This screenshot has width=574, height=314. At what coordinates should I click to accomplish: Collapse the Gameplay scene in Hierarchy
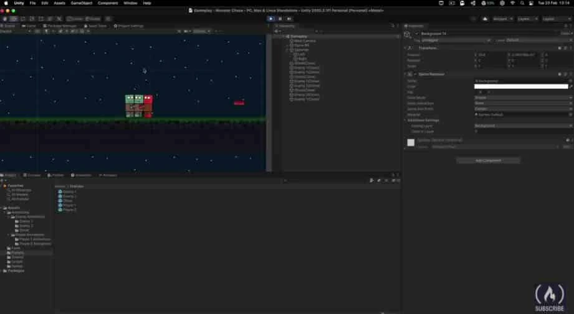click(x=284, y=37)
